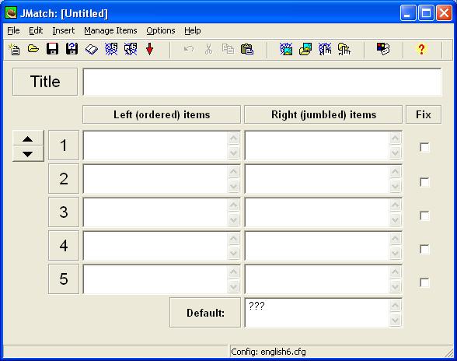The image size is (457, 361).
Task: Tick the Fix checkbox for item 2
Action: point(424,182)
